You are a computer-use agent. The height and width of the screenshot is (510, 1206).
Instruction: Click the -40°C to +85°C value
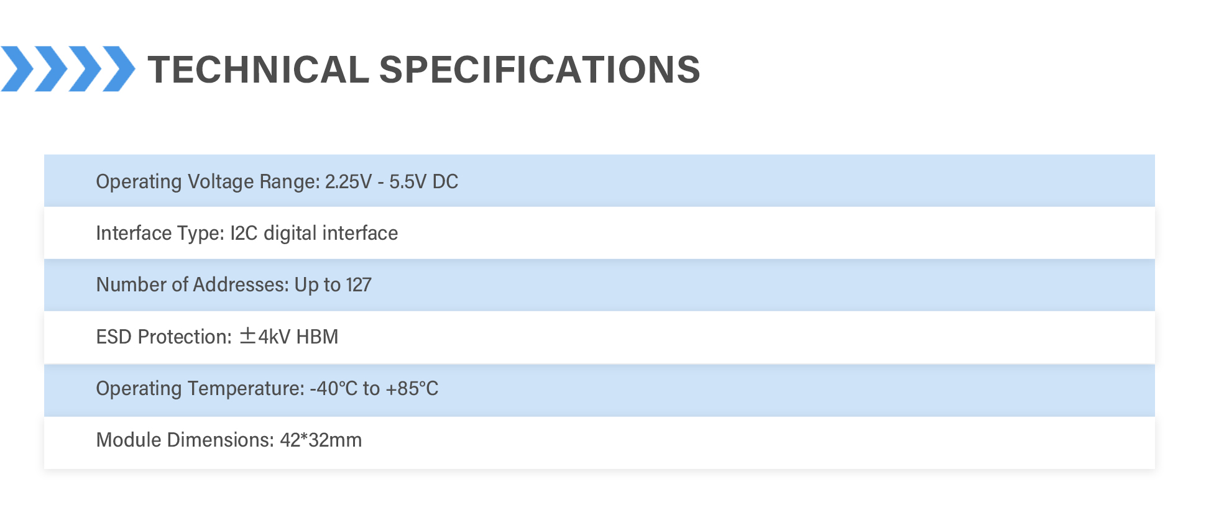click(374, 388)
